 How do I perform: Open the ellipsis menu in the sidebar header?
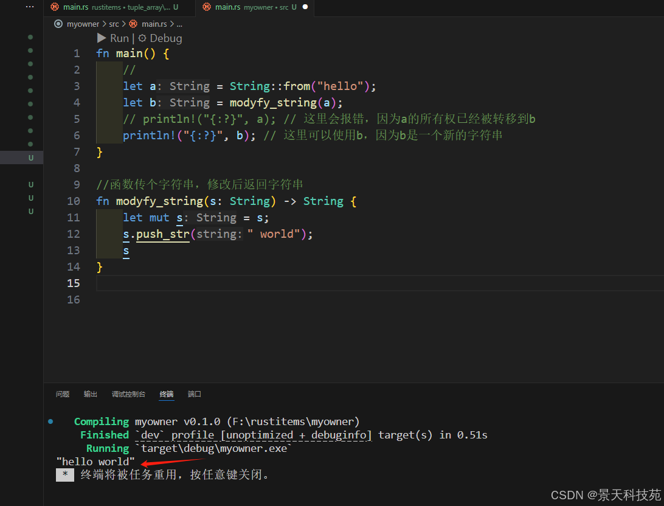tap(30, 7)
